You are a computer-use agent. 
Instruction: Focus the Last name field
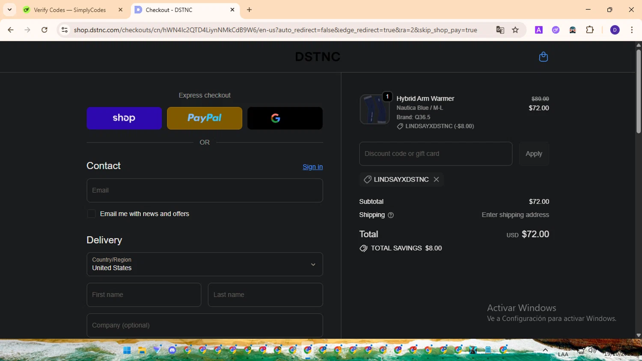click(x=265, y=295)
